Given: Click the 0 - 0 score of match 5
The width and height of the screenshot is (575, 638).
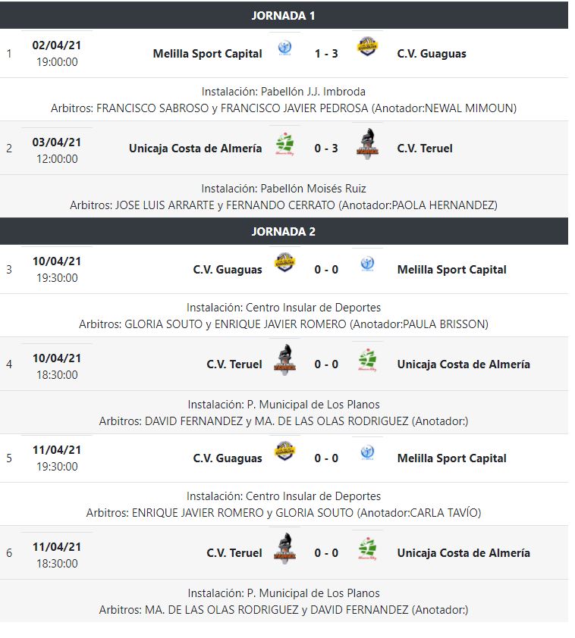Looking at the screenshot, I should [326, 458].
